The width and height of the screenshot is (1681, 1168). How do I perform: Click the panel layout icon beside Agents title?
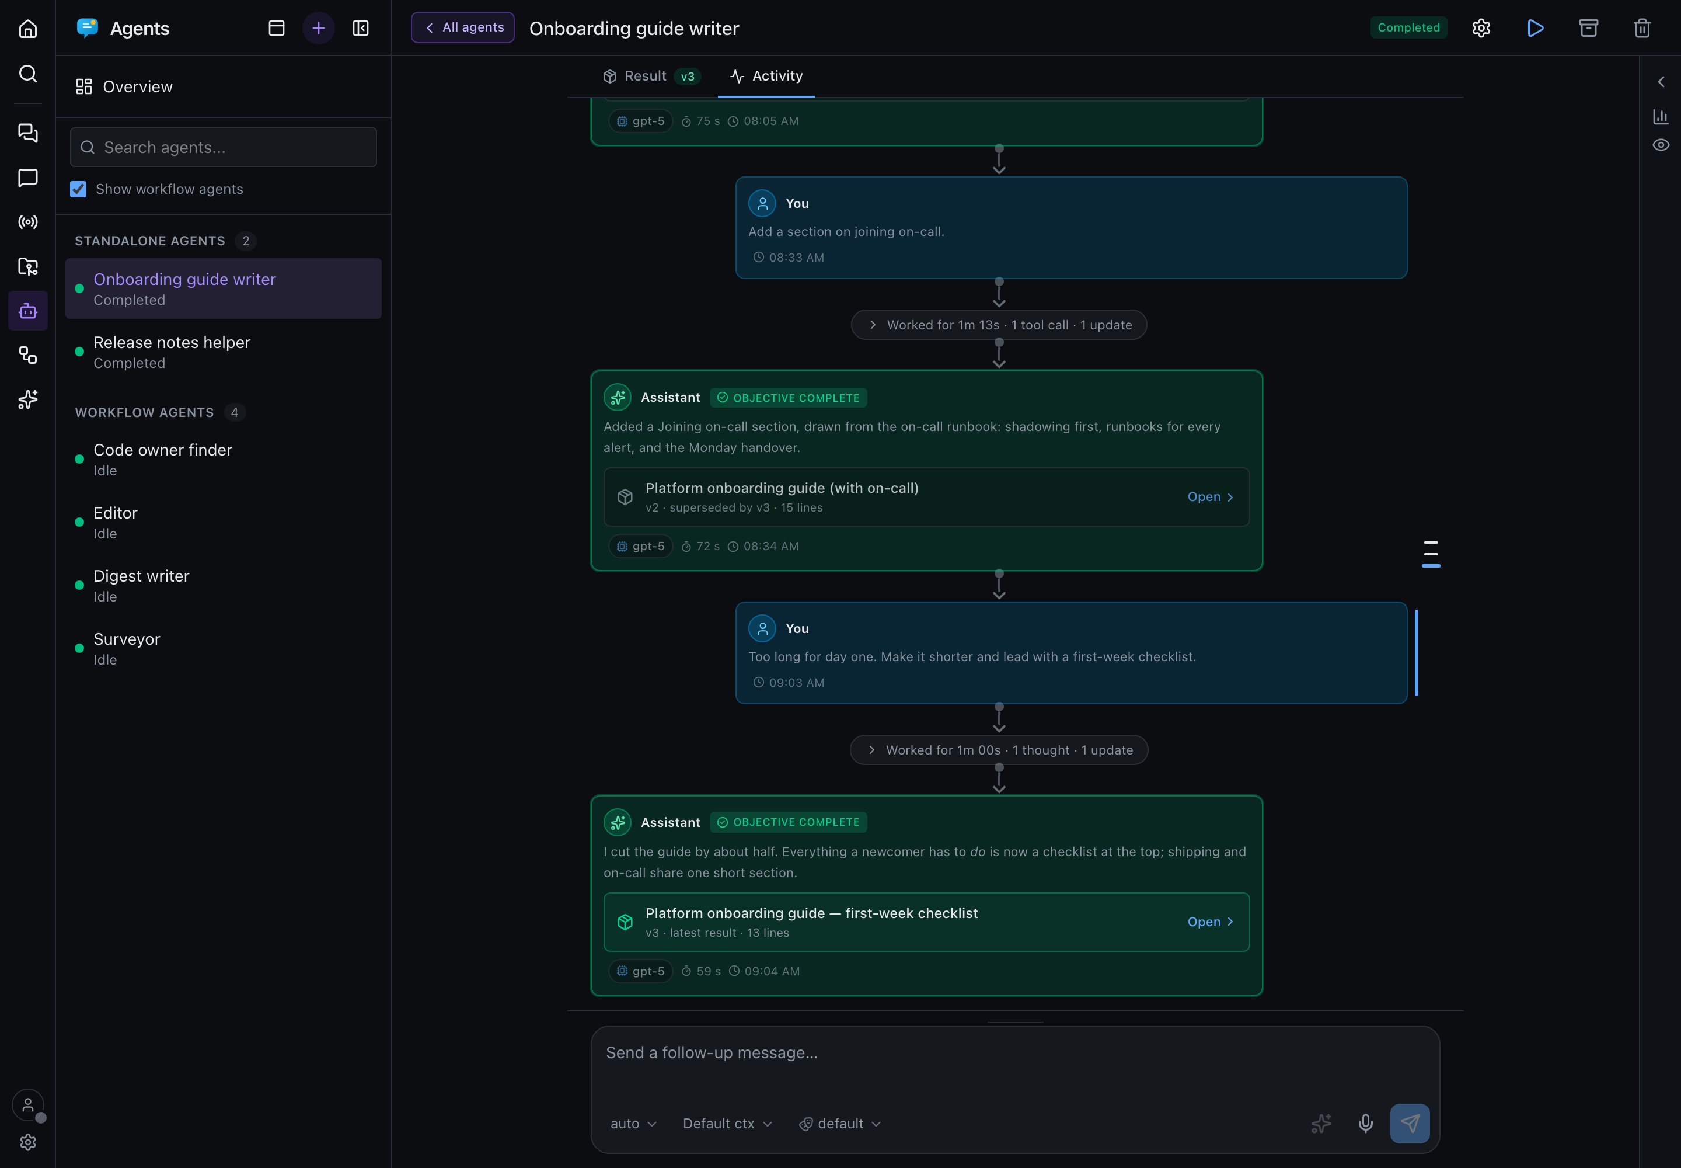coord(277,28)
